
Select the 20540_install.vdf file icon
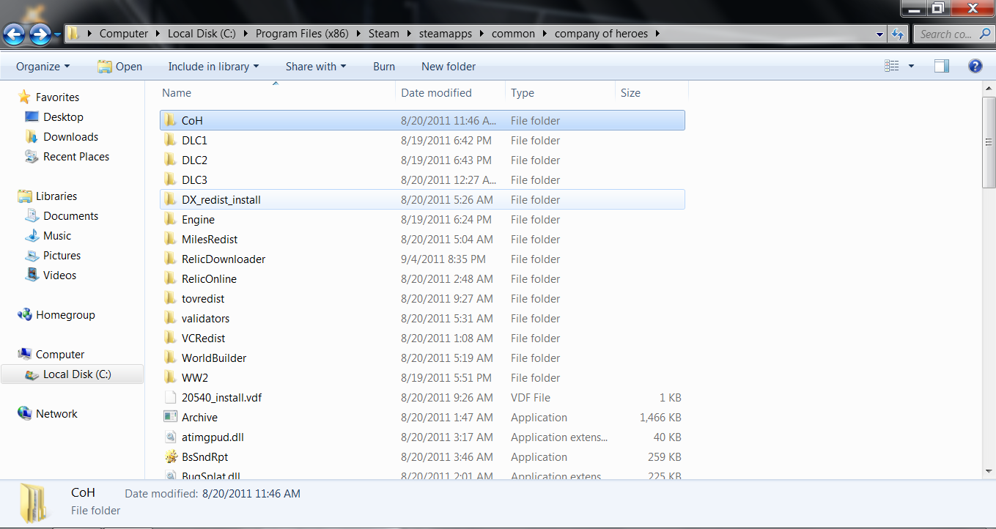coord(170,397)
